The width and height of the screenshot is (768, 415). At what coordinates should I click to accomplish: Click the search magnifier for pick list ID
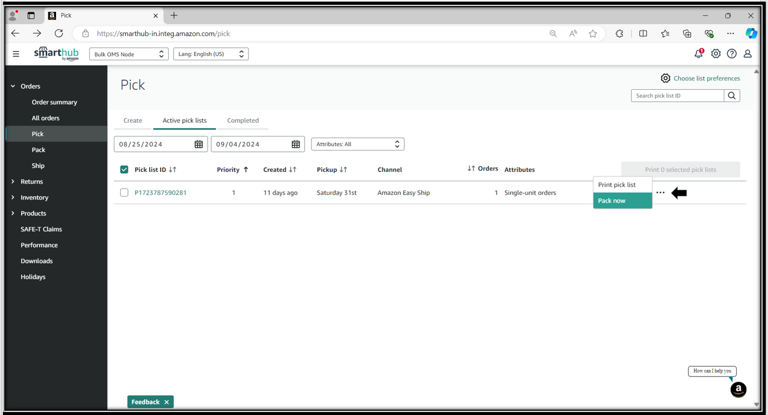731,96
